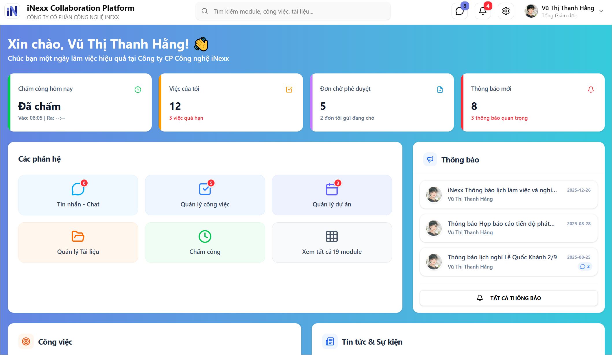This screenshot has height=355, width=612.
Task: Open the Quản lý Tài liệu module
Action: click(x=78, y=243)
